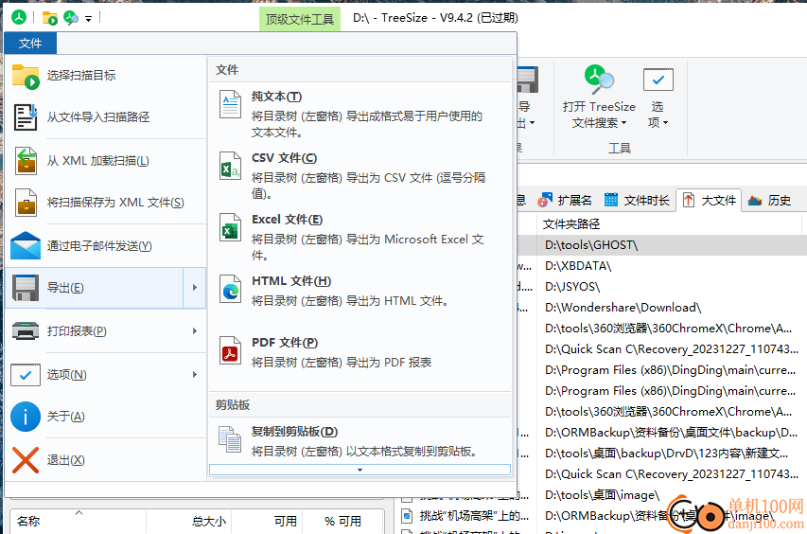807x534 pixels.
Task: Export as CSV 文件(C)
Action: [360, 175]
